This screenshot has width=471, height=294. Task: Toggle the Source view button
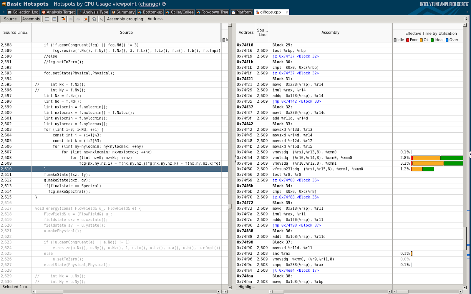click(x=10, y=19)
